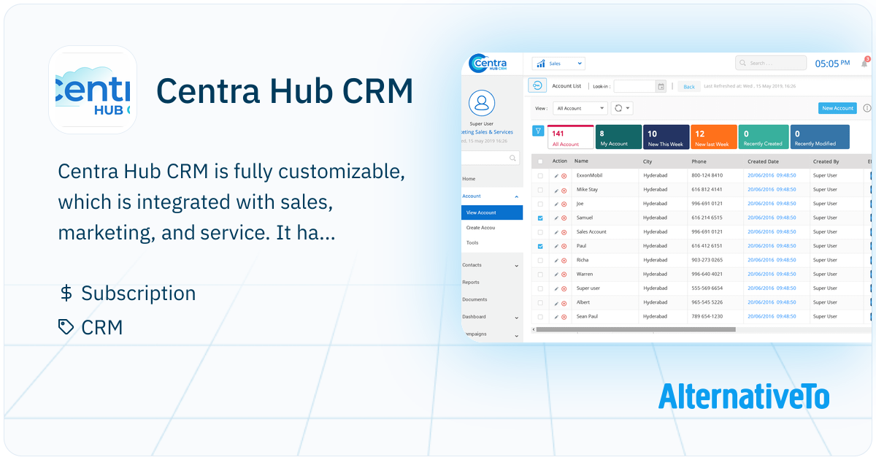Image resolution: width=876 pixels, height=460 pixels.
Task: Click the AlternativeTo logo
Action: tap(743, 396)
